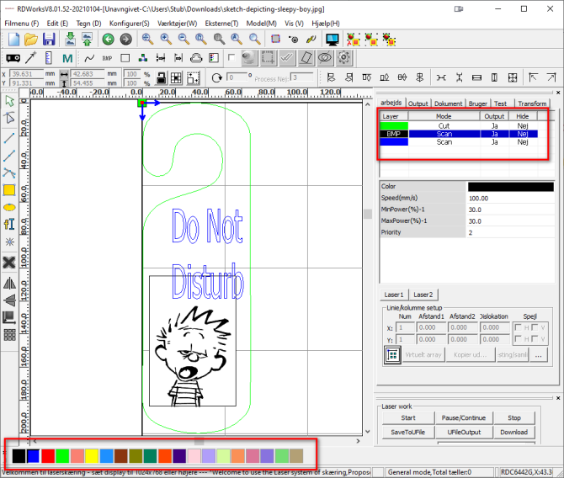
Task: Click the zoom in magnifier icon
Action: (166, 39)
